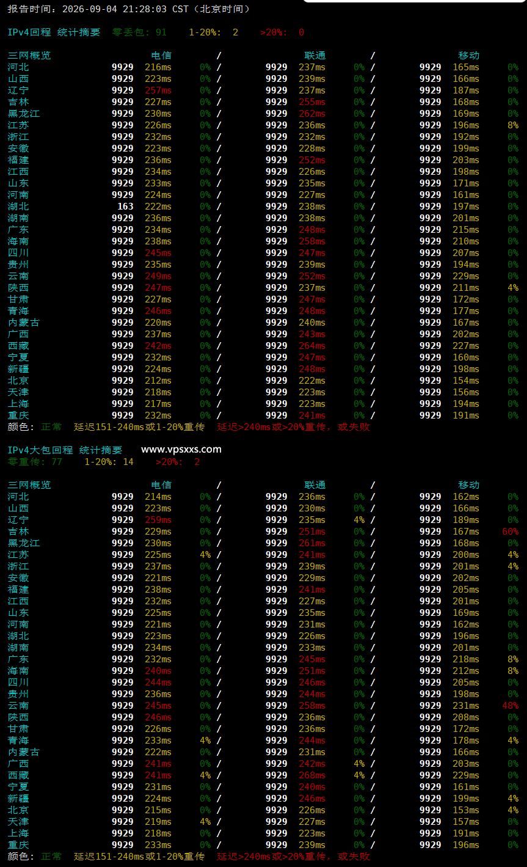Viewport: 527px width, 867px height.
Task: Click the 231ms 移动 latency for 云南
Action: coord(466,706)
